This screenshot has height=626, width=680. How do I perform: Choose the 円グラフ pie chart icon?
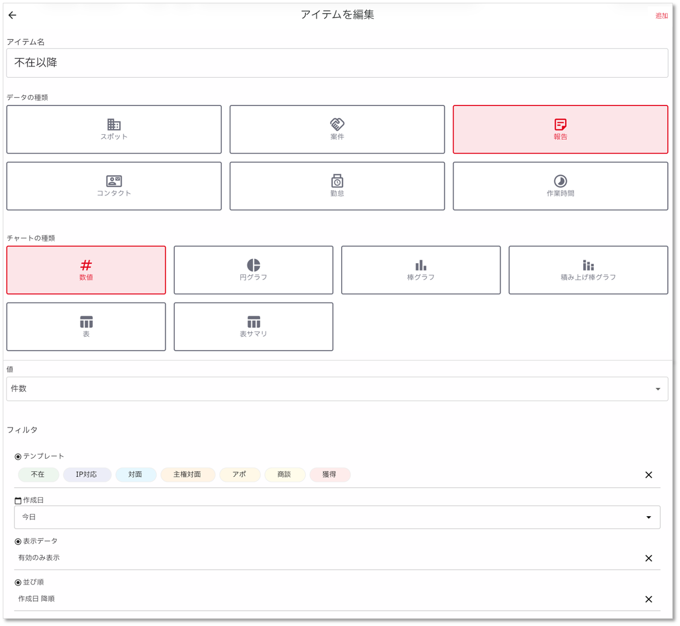253,265
